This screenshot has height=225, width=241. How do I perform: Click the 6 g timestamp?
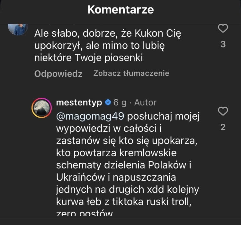(x=120, y=103)
